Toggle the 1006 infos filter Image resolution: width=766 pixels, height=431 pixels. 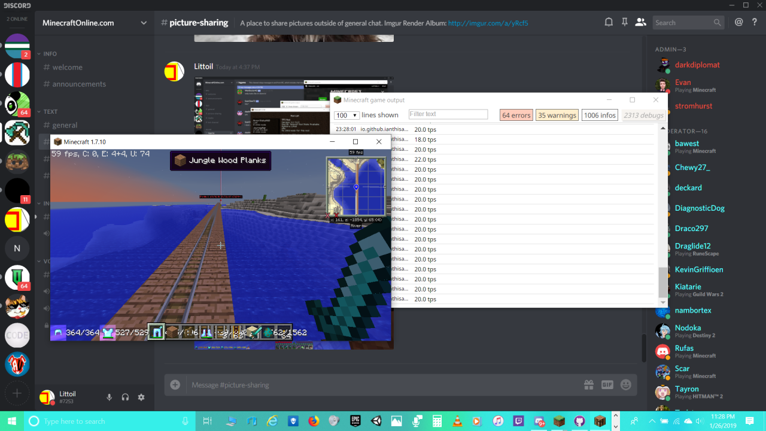coord(600,115)
